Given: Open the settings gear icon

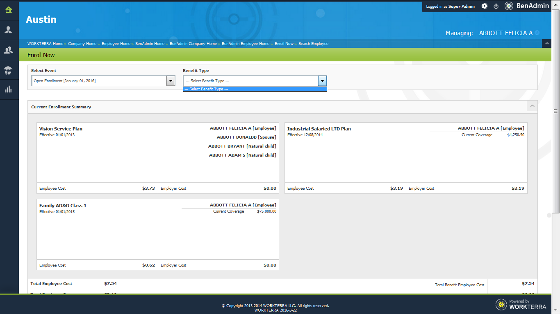Looking at the screenshot, I should pyautogui.click(x=485, y=6).
